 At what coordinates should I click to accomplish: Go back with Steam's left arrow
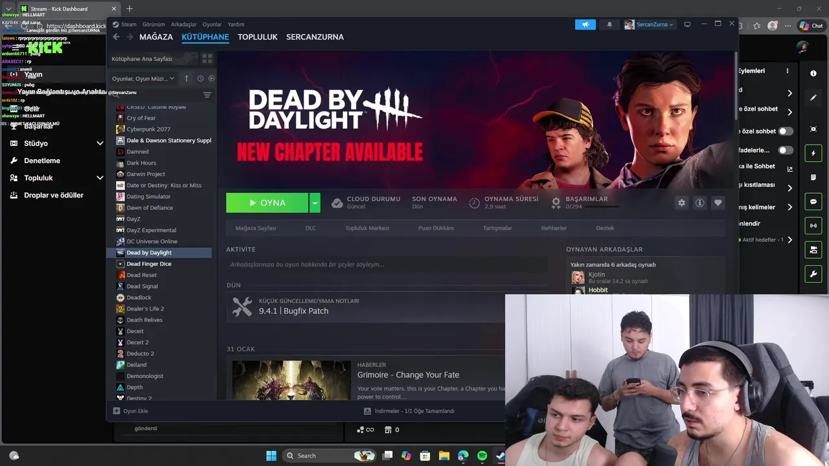point(116,37)
